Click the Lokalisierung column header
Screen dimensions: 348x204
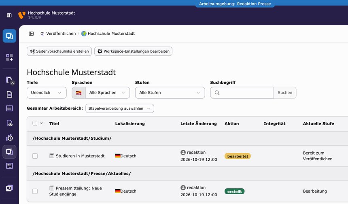[130, 123]
